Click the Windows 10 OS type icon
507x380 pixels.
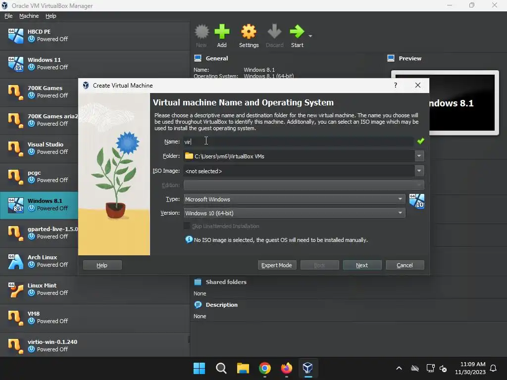tap(416, 201)
